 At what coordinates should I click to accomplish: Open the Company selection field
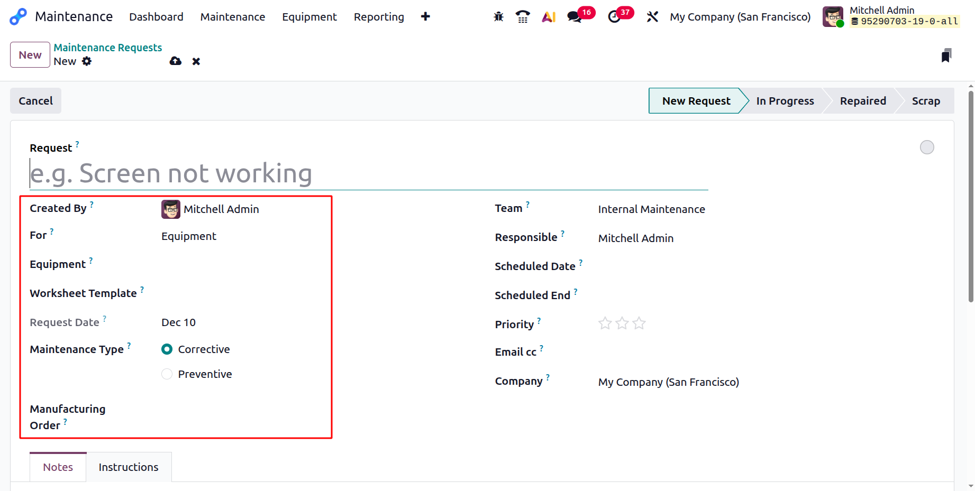[x=668, y=382]
